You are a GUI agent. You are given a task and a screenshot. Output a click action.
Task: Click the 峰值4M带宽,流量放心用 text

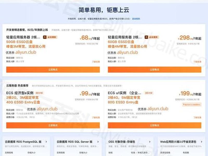point(127,47)
